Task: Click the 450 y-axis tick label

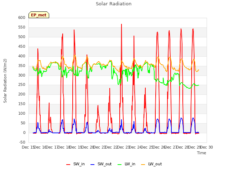Action: [x=22, y=46]
